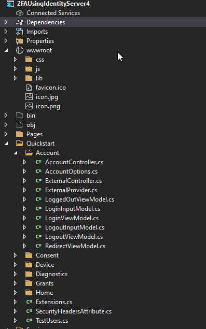Click the wwwroot globe icon
Viewport: 206px width, 329px height.
pos(20,50)
